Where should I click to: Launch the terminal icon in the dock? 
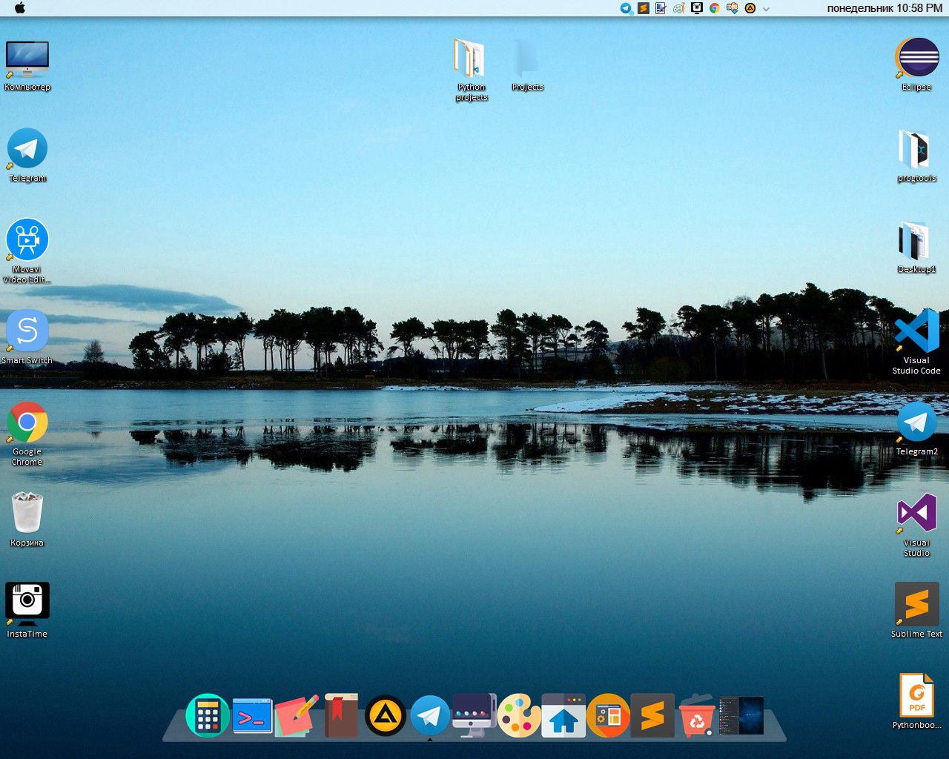(252, 716)
